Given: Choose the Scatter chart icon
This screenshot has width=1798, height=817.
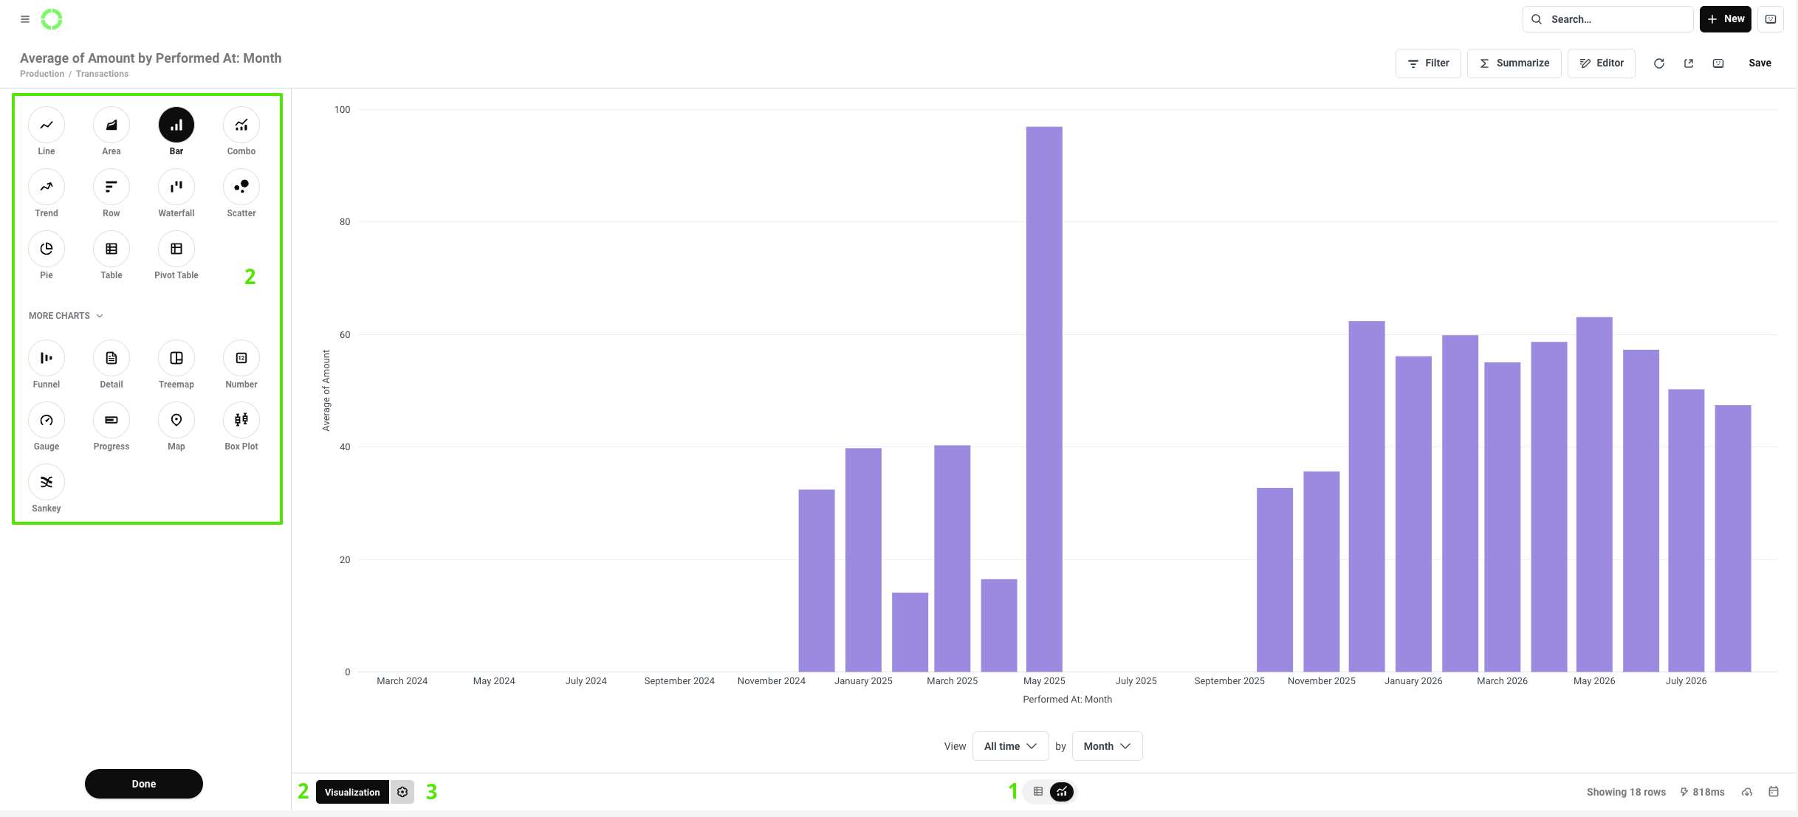Looking at the screenshot, I should (x=241, y=187).
